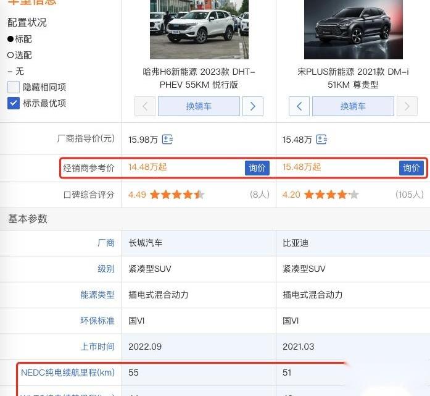Screen dimensions: 430x396
Task: Click the NEDC纯电续航里程(km) label
Action: [68, 373]
